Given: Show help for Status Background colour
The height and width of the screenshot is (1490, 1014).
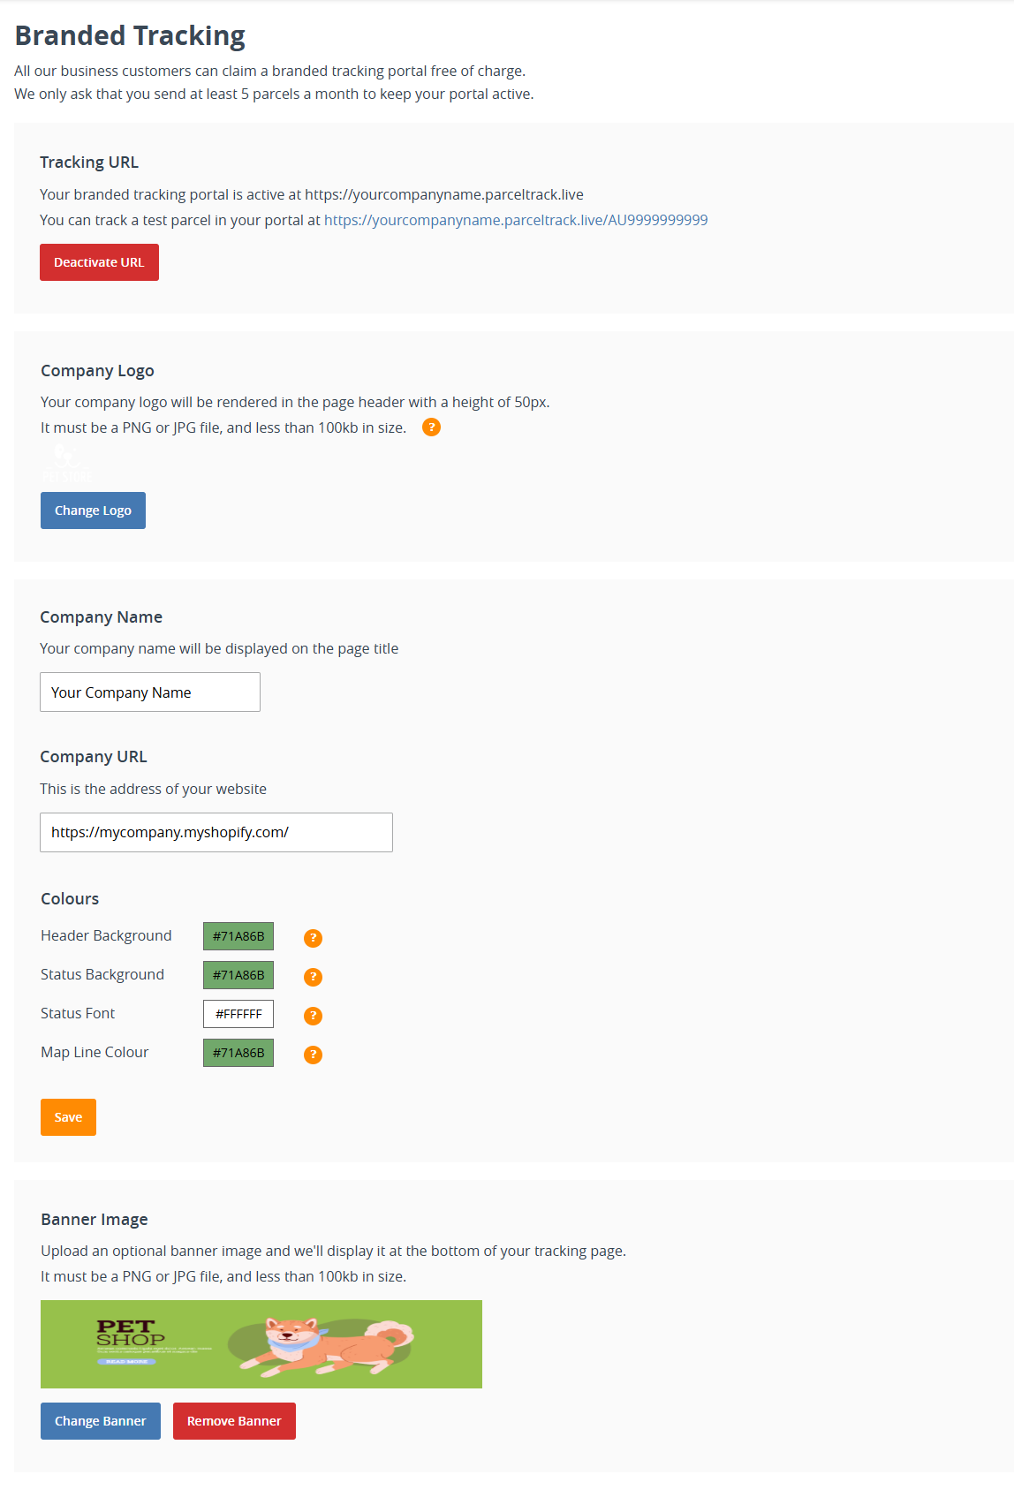Looking at the screenshot, I should pyautogui.click(x=313, y=977).
